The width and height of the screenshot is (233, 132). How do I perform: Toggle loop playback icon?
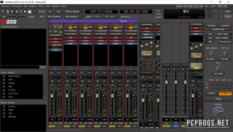tap(21, 12)
